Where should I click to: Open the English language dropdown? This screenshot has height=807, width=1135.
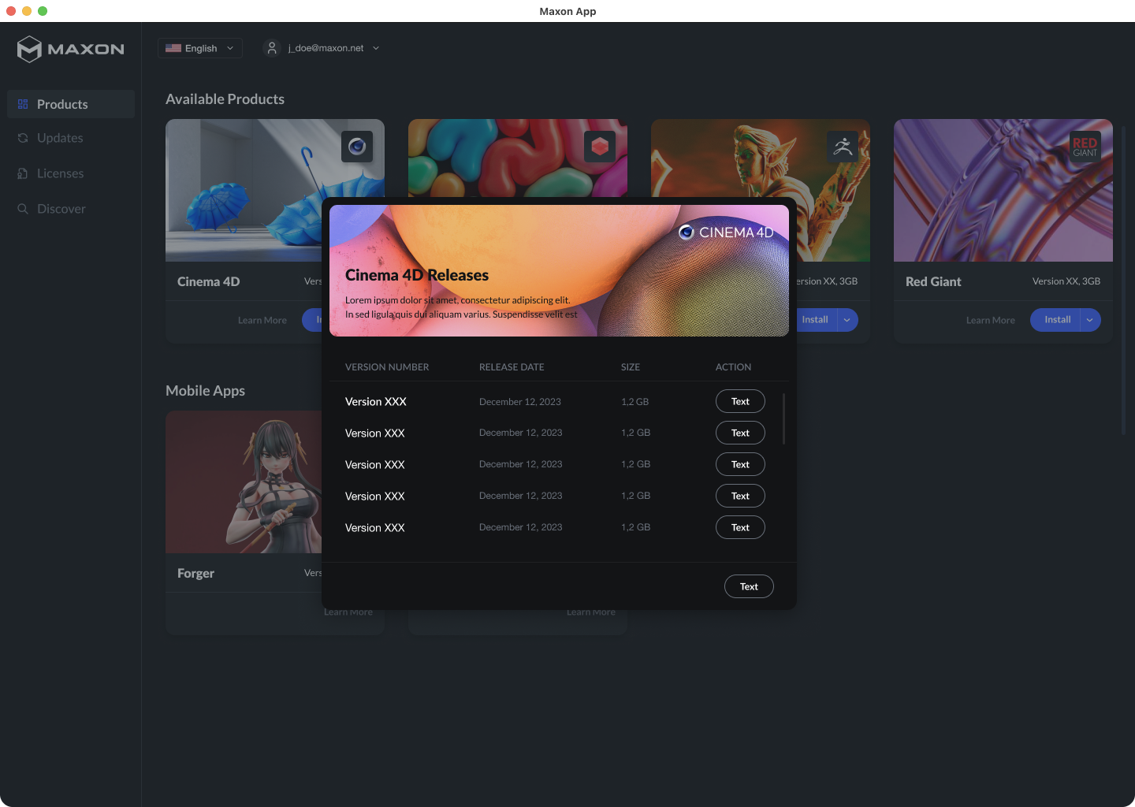200,48
